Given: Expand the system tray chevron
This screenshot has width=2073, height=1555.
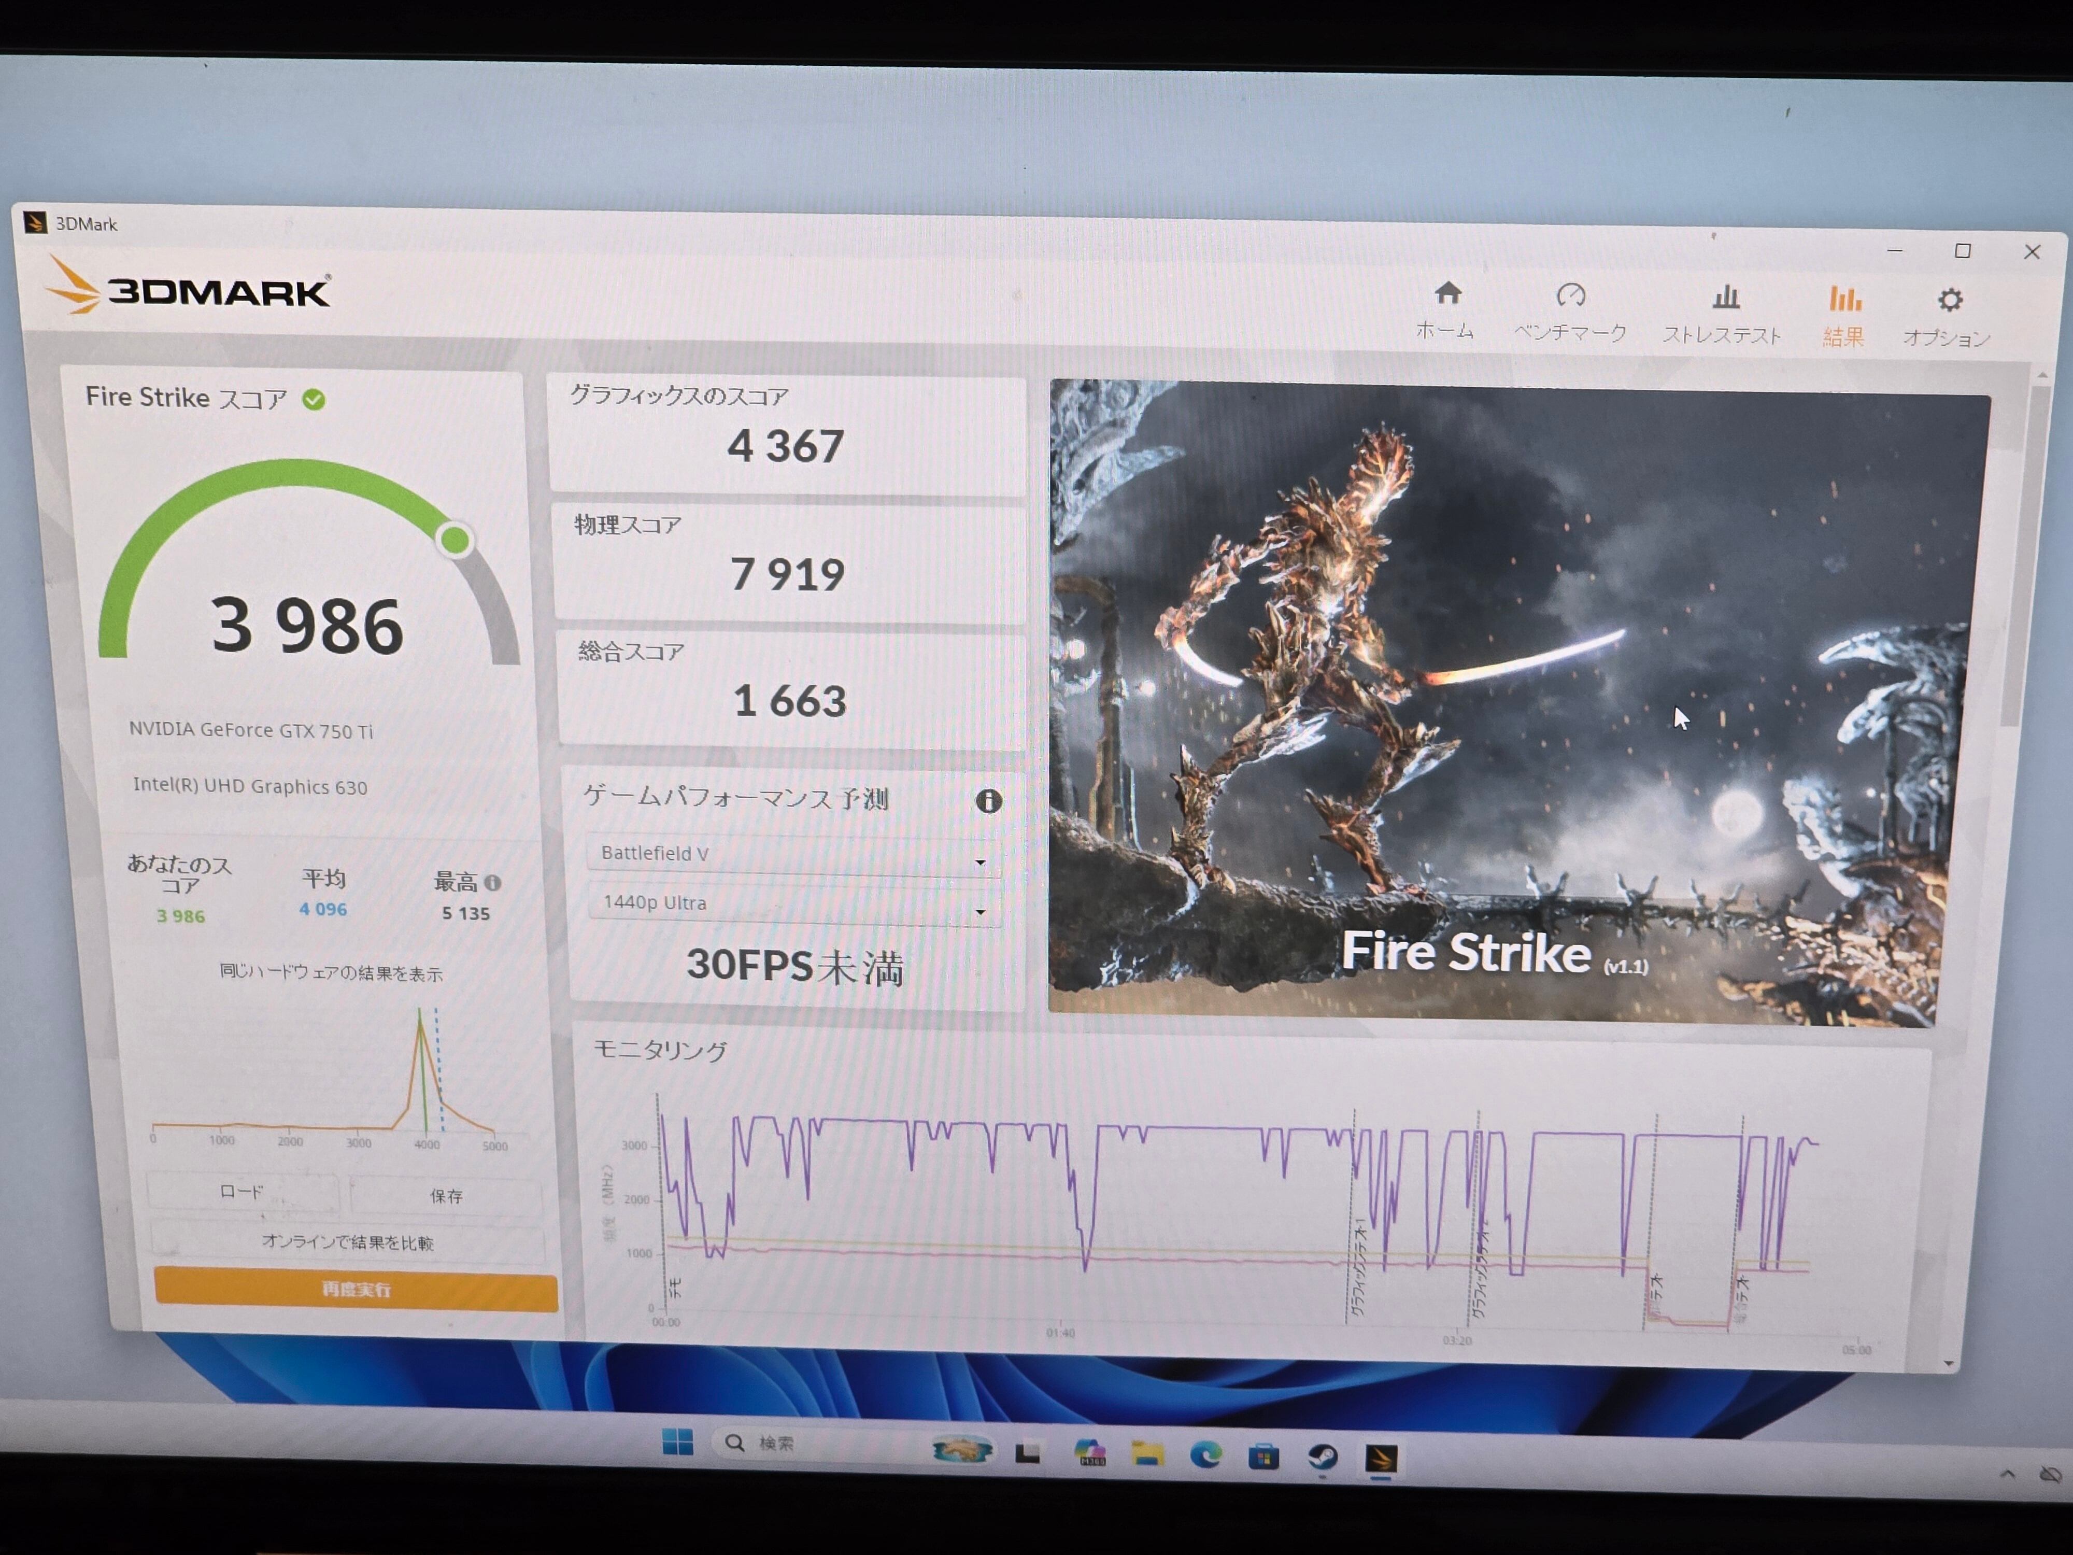Looking at the screenshot, I should point(2007,1474).
